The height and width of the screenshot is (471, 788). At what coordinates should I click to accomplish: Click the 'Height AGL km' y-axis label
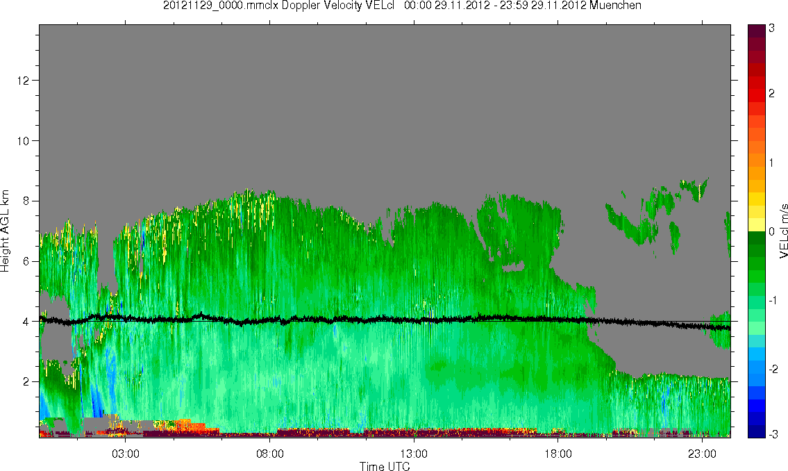coord(6,231)
